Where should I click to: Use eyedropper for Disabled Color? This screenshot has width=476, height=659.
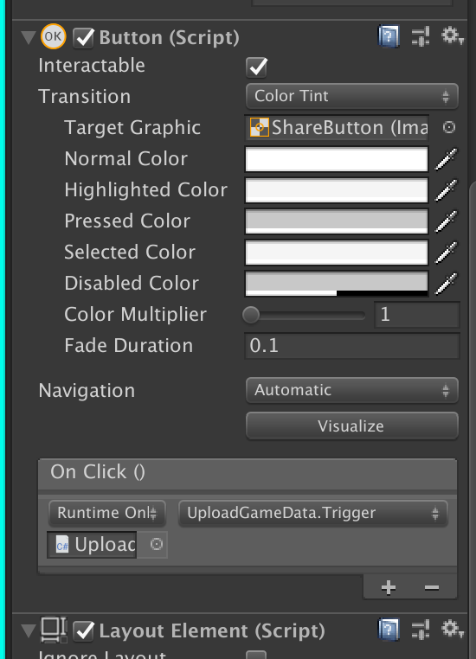(x=447, y=284)
